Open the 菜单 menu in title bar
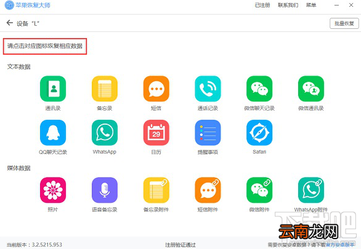Screen dimensions: 361x249 311,5
